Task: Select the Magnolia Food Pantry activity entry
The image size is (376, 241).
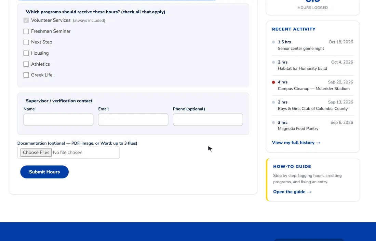Action: (313, 125)
